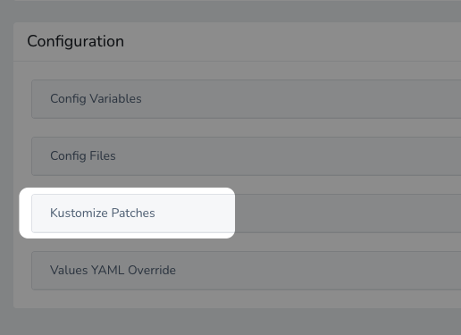The width and height of the screenshot is (461, 335).
Task: Select the Config Files label text
Action: (83, 156)
